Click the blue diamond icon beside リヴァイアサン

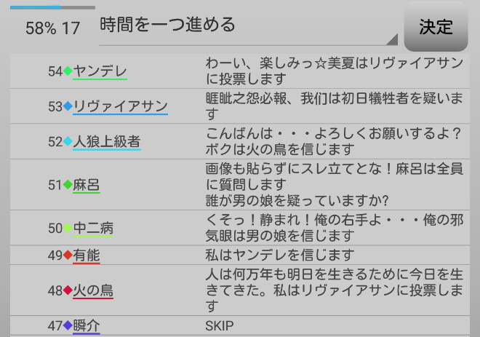pyautogui.click(x=68, y=106)
